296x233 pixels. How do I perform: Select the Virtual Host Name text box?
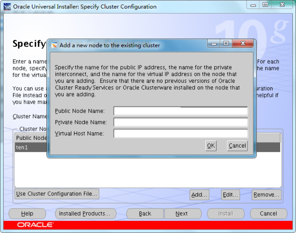click(180, 134)
